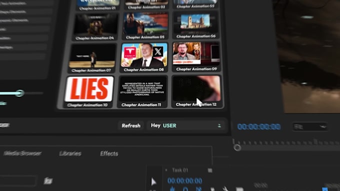Click the Chapter Animation 02 label

point(146,7)
